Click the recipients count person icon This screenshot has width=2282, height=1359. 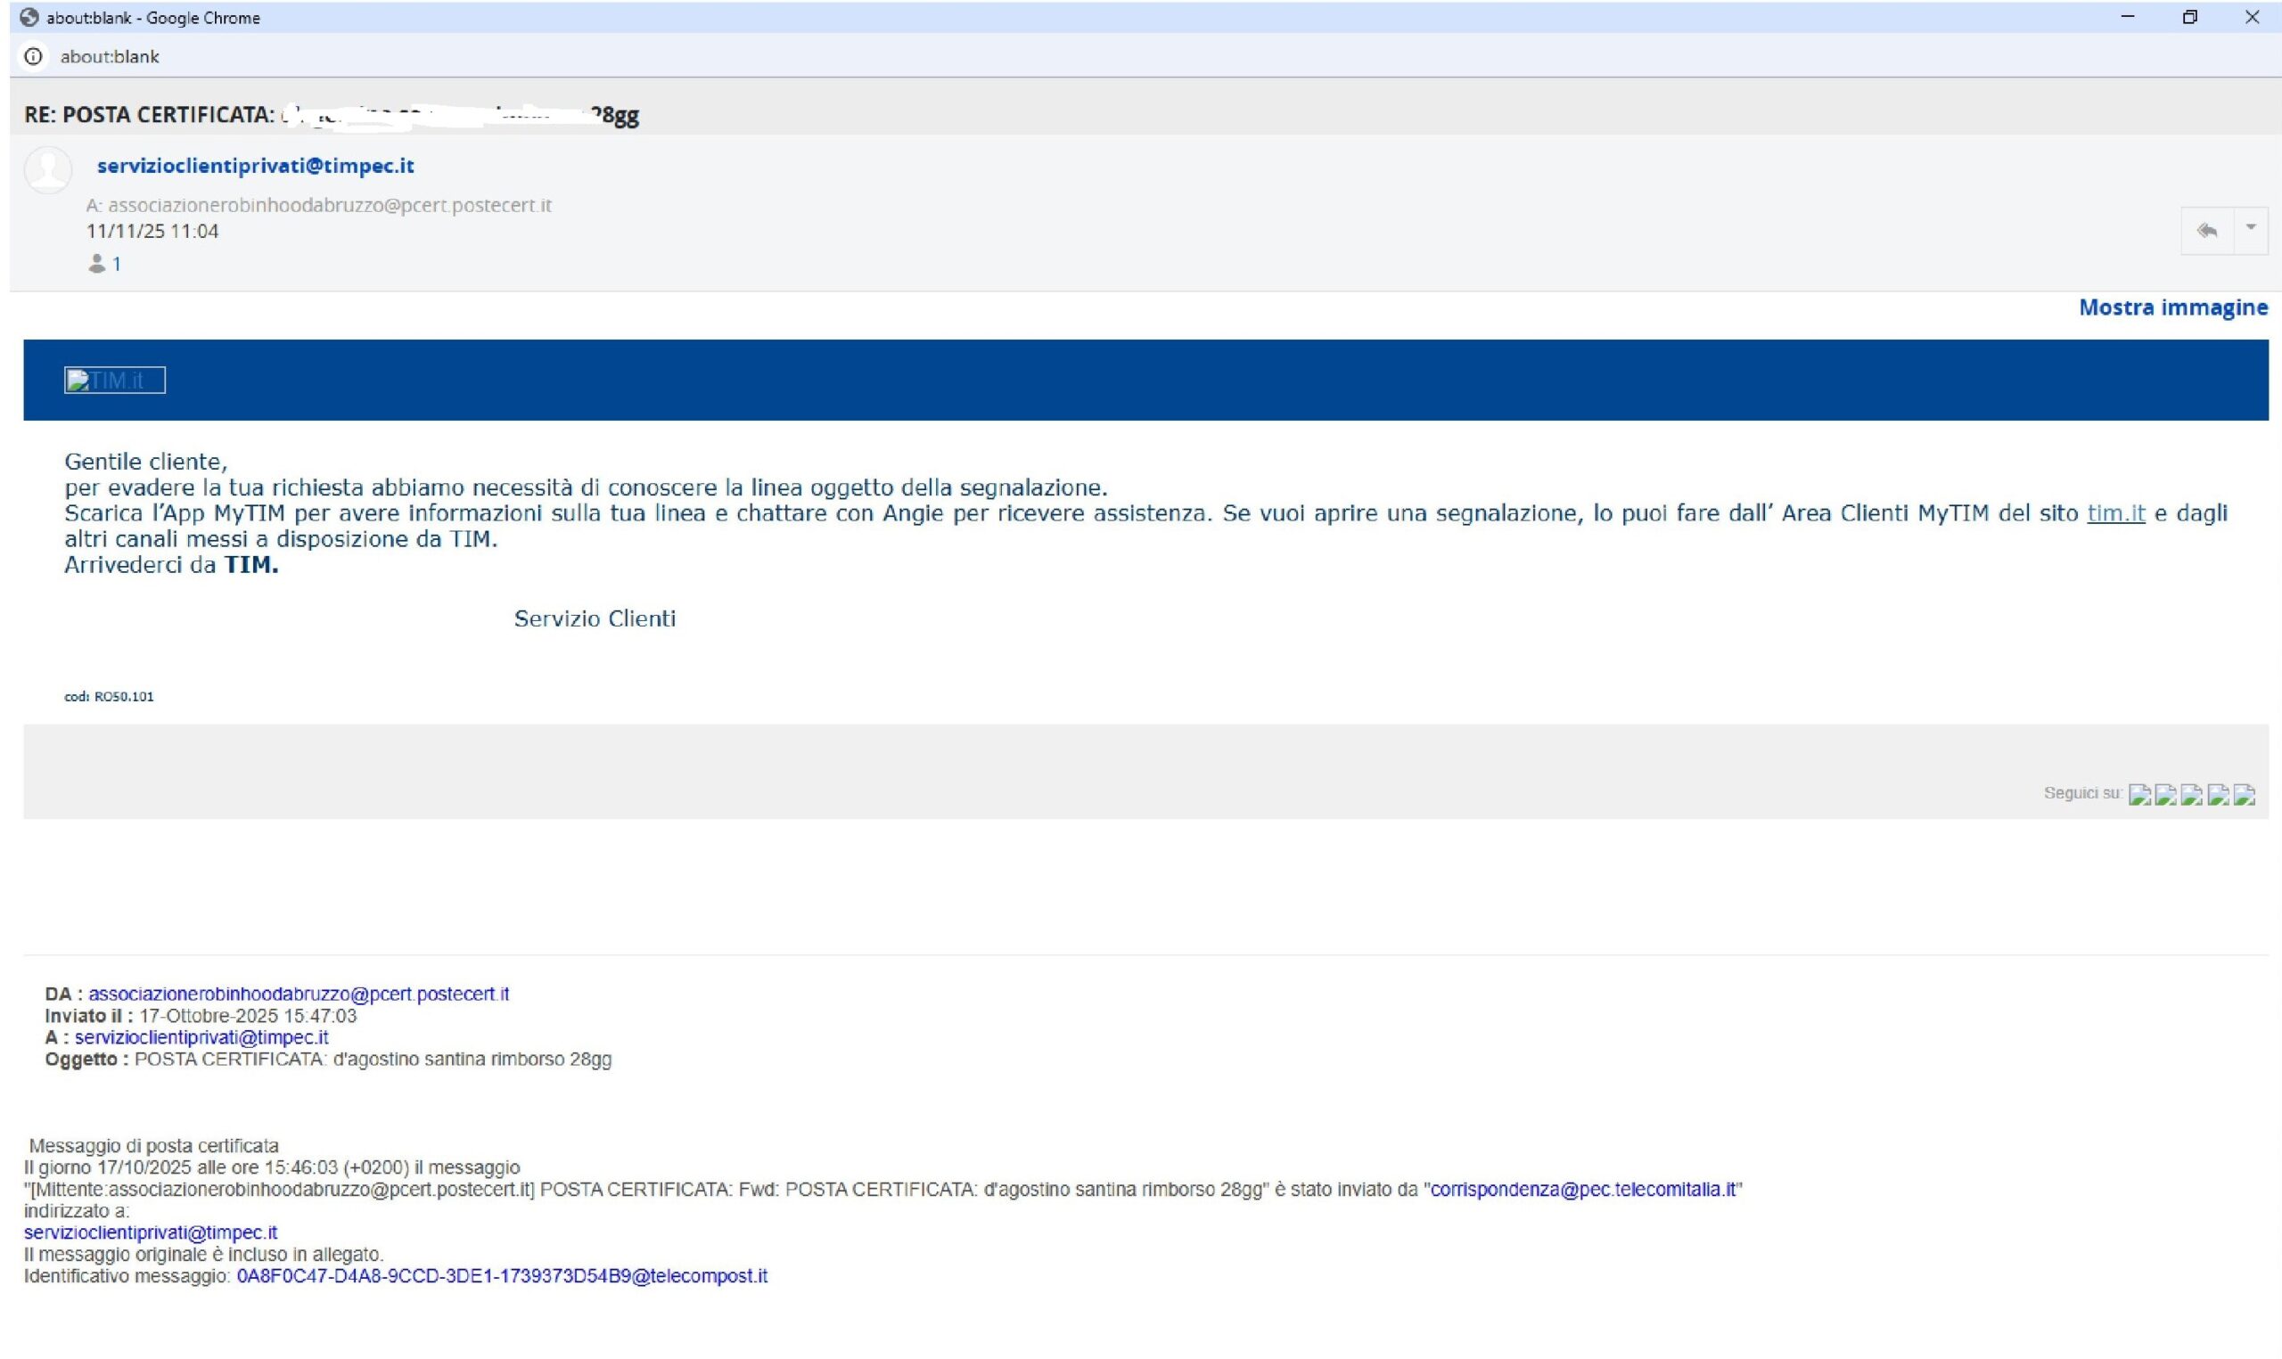97,264
